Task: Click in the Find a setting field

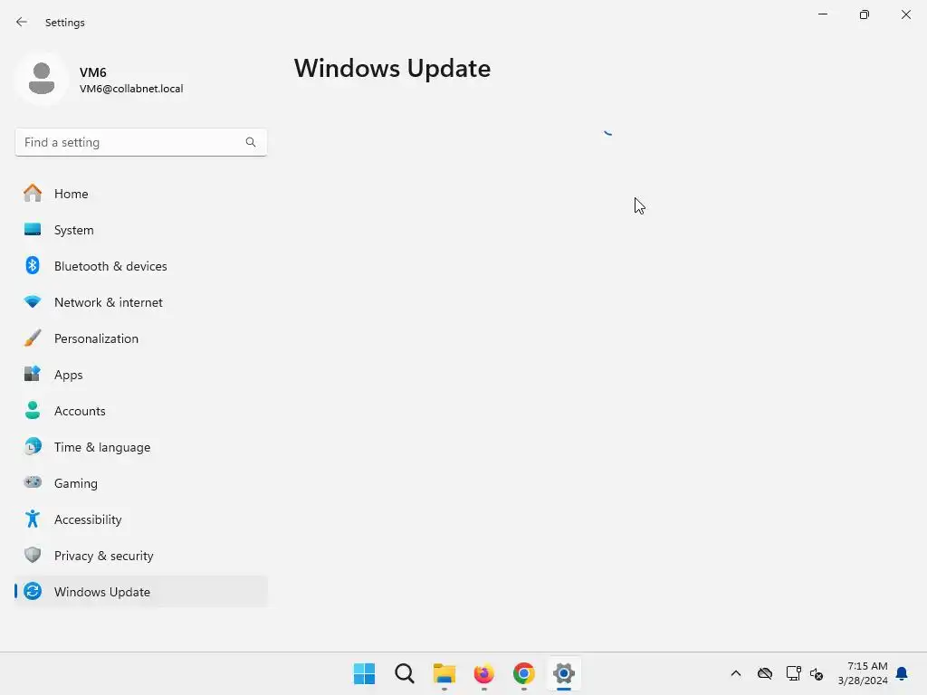Action: [x=140, y=142]
